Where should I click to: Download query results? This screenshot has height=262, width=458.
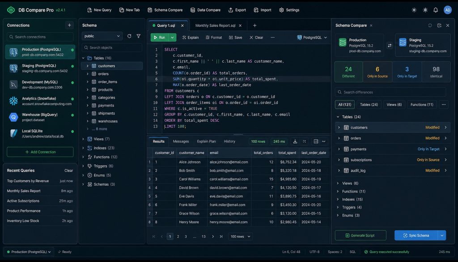coord(295,142)
